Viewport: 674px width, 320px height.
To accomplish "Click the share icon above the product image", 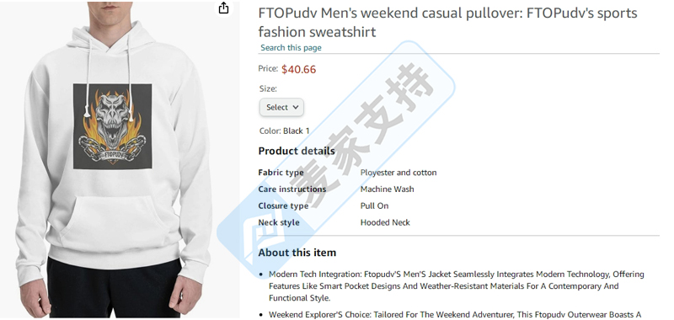I will pyautogui.click(x=223, y=8).
